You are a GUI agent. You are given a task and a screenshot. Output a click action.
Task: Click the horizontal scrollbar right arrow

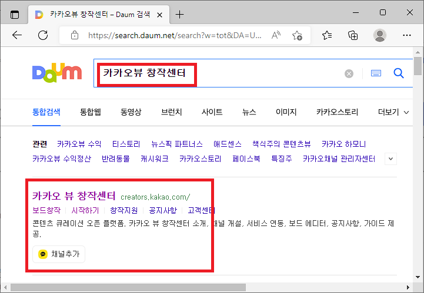click(408, 287)
